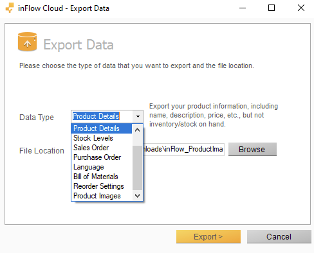This screenshot has width=314, height=253.
Task: Cancel the Export Data dialog
Action: pyautogui.click(x=279, y=236)
